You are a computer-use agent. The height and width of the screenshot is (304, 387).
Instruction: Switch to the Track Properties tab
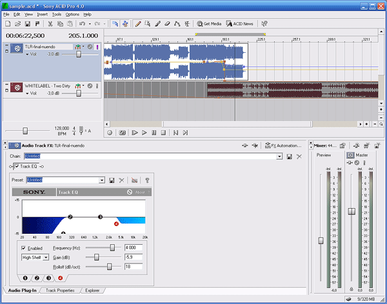(x=61, y=290)
